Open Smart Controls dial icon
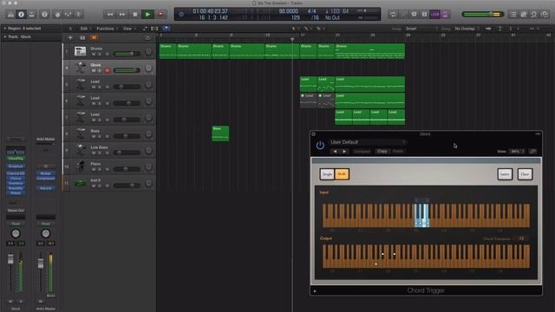Viewport: 555px width, 312px height. pos(57,15)
